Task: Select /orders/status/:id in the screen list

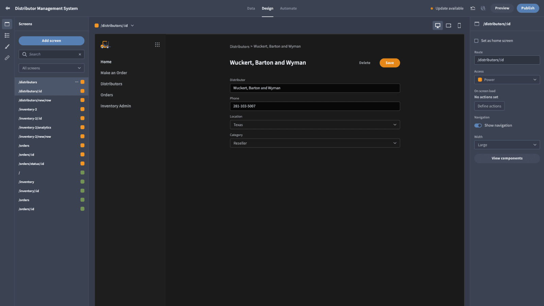Action: click(51, 164)
